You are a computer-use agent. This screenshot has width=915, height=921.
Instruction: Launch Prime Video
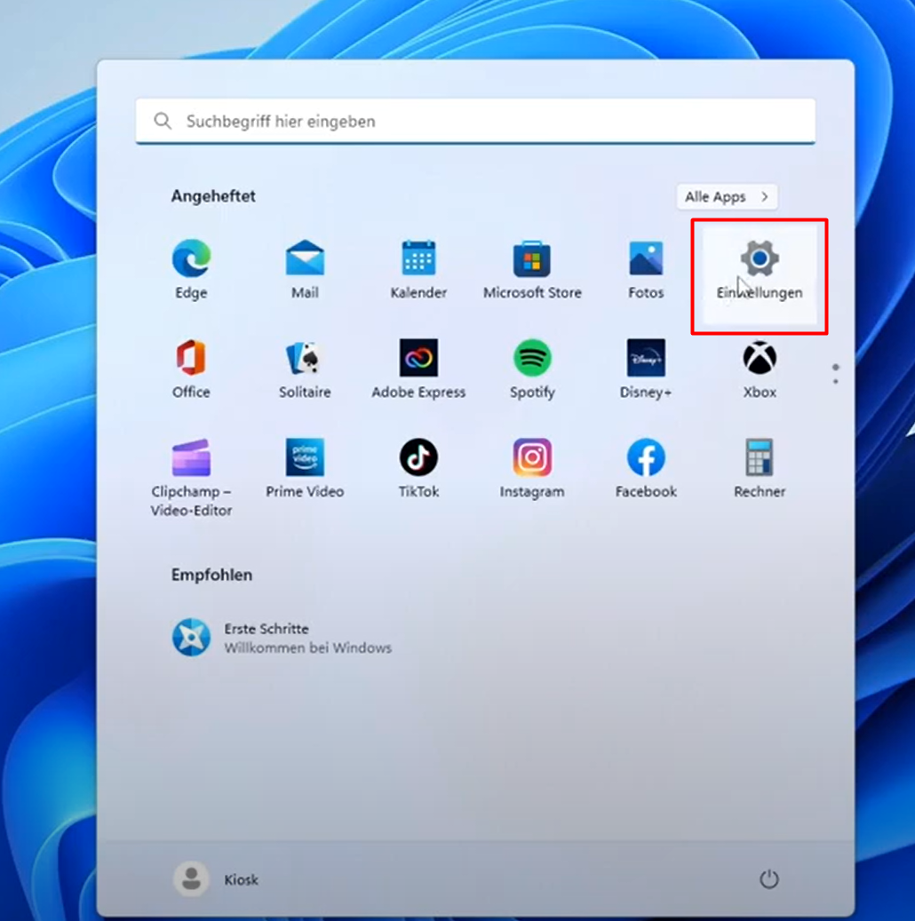pyautogui.click(x=305, y=468)
